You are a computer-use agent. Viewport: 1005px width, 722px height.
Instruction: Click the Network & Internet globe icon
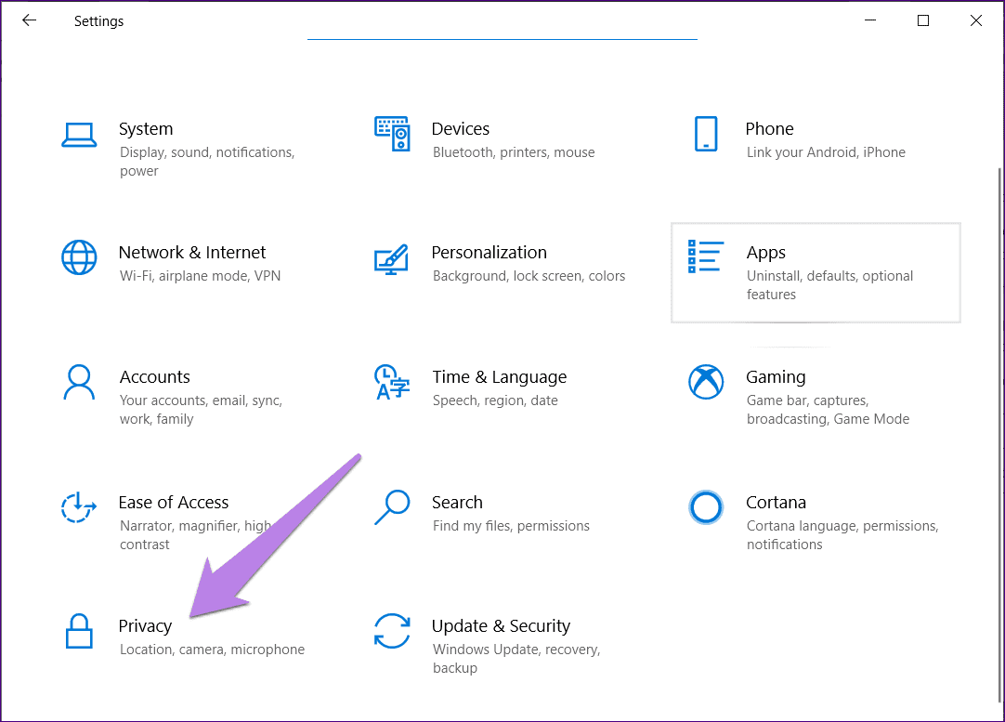click(79, 257)
